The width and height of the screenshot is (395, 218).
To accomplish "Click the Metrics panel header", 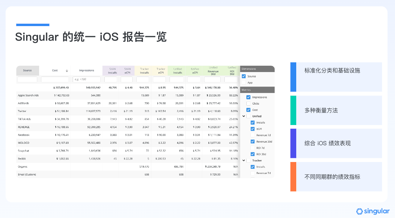I will click(x=257, y=90).
